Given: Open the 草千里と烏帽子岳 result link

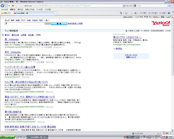Looking at the screenshot, I should click(x=13, y=112).
